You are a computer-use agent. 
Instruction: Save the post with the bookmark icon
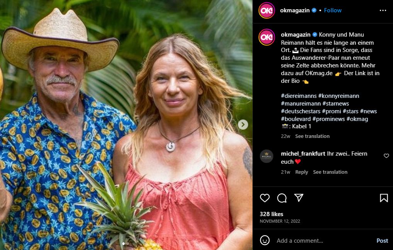(x=384, y=198)
